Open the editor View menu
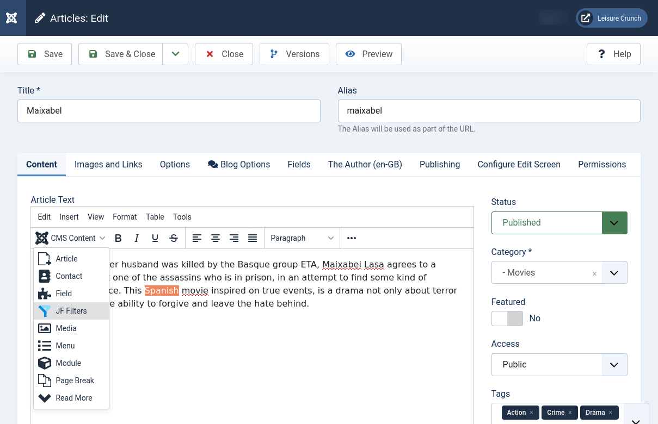This screenshot has height=424, width=658. pos(96,217)
